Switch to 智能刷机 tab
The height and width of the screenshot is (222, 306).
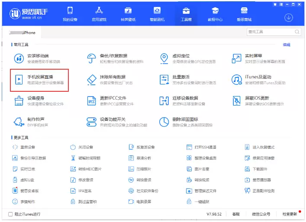(157, 14)
